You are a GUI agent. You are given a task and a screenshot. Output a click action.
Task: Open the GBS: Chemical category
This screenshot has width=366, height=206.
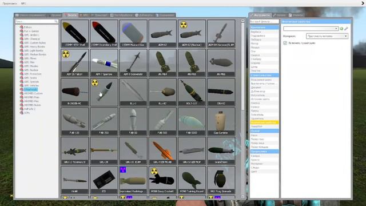32,39
